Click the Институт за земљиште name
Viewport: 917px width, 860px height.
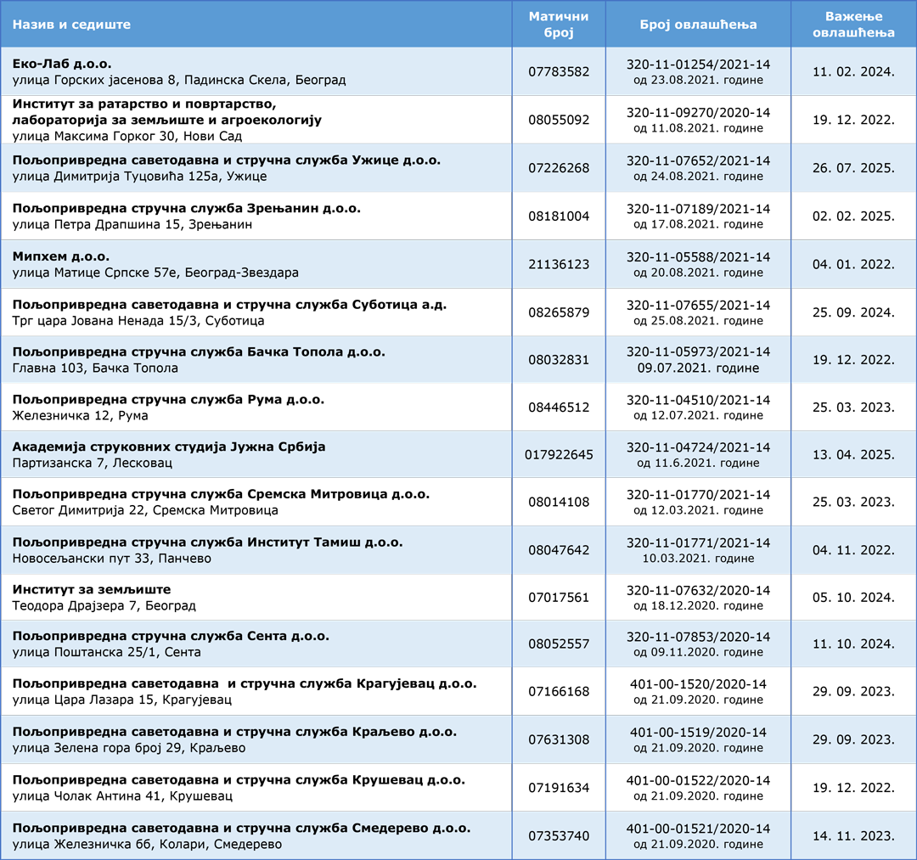coord(92,589)
